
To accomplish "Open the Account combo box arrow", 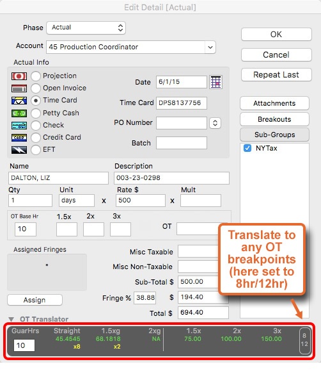I will pyautogui.click(x=210, y=47).
